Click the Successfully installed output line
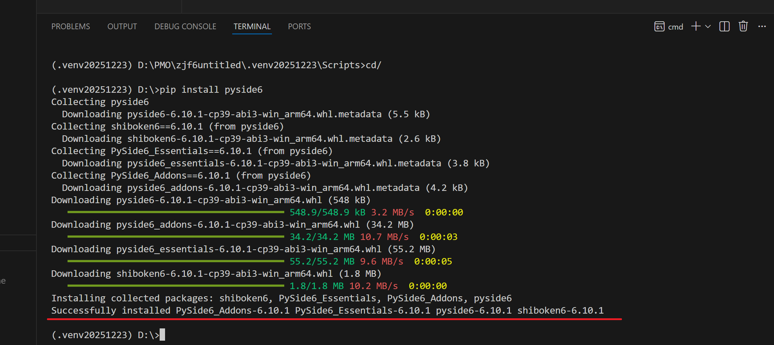The image size is (774, 345). coord(328,310)
